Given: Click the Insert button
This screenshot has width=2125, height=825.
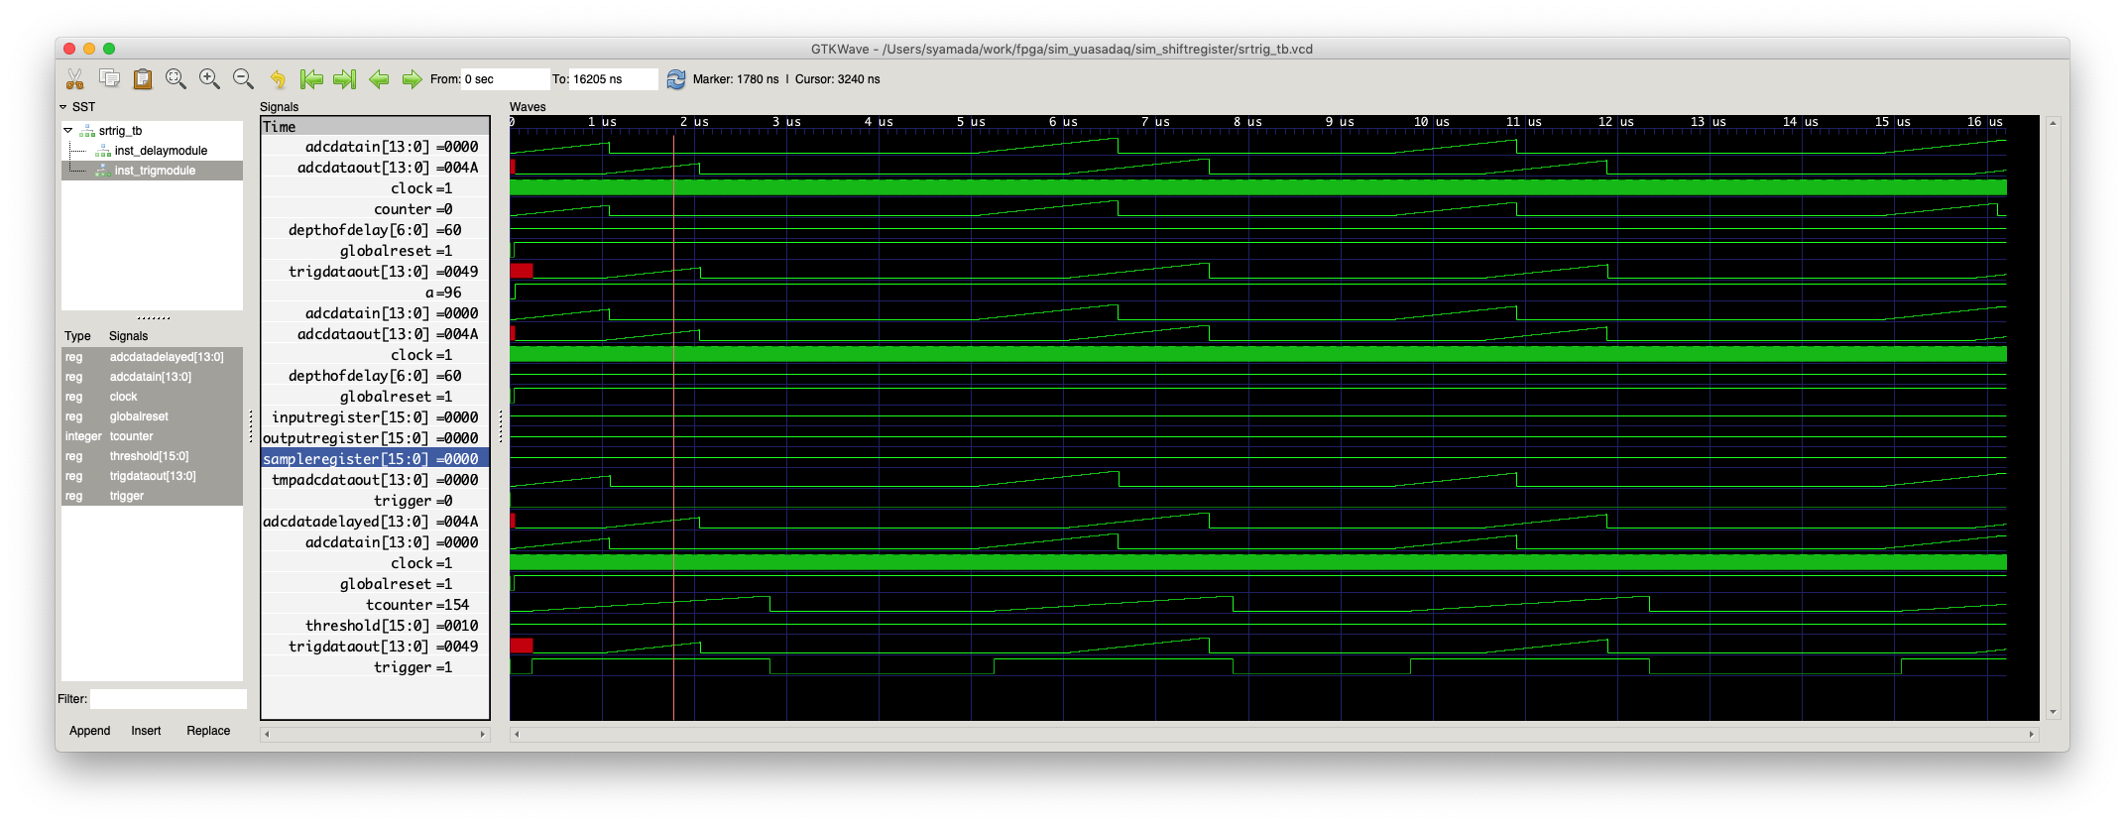Looking at the screenshot, I should [x=146, y=731].
